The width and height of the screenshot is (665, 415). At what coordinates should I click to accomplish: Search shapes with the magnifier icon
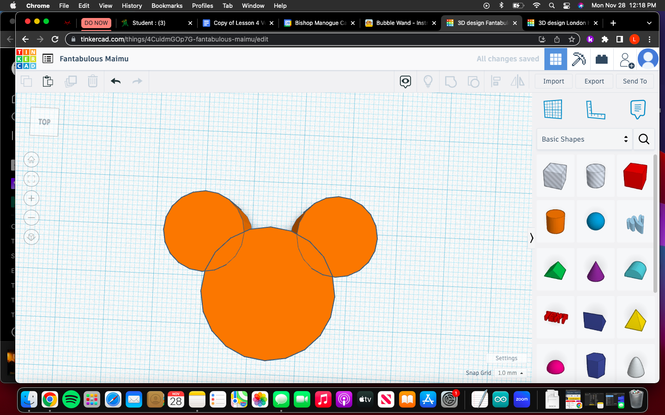tap(644, 139)
